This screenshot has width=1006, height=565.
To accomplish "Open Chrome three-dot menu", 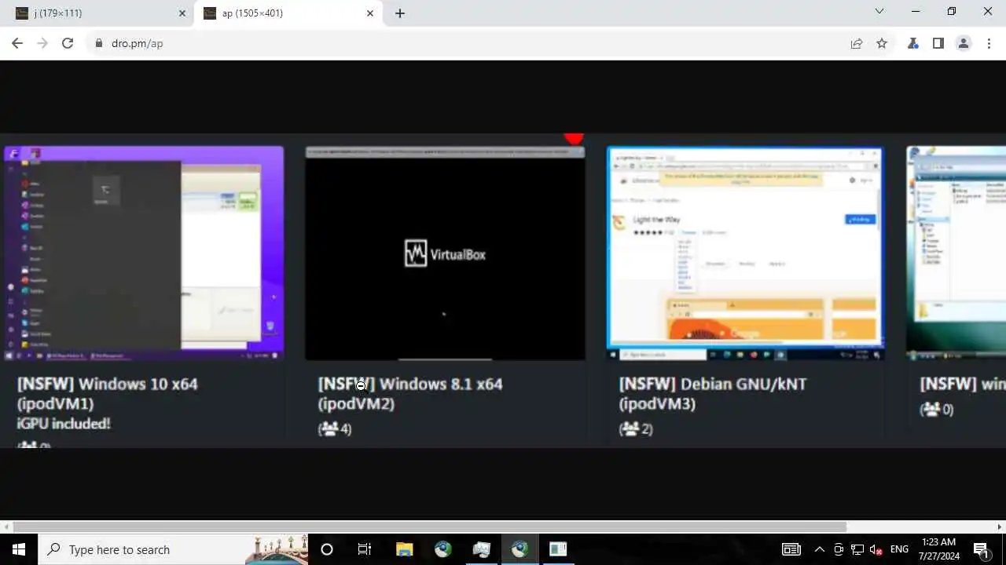I will [989, 43].
